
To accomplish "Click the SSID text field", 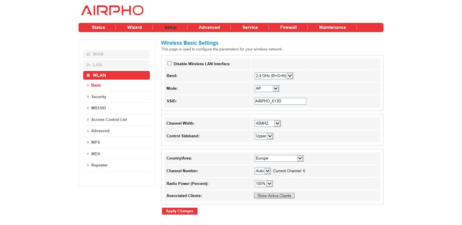I will tap(280, 101).
